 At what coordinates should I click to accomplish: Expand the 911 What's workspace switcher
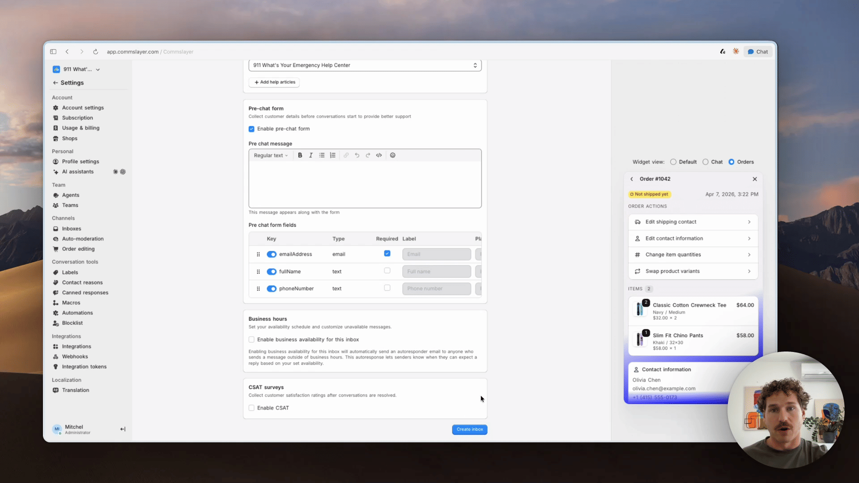pyautogui.click(x=77, y=69)
